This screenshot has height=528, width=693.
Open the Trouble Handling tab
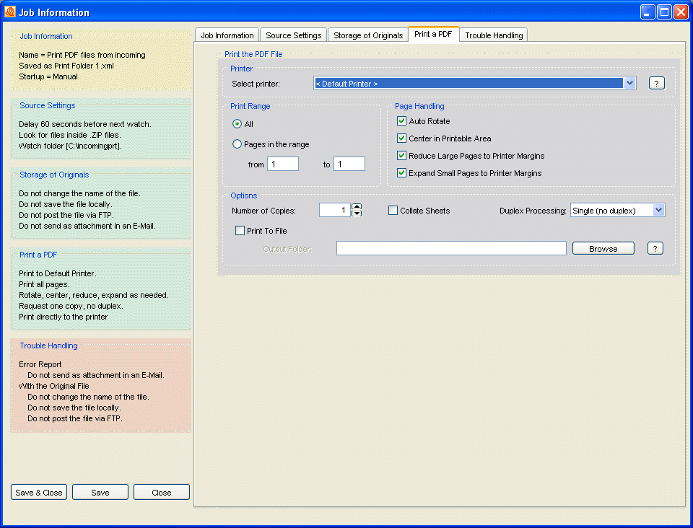pyautogui.click(x=494, y=34)
